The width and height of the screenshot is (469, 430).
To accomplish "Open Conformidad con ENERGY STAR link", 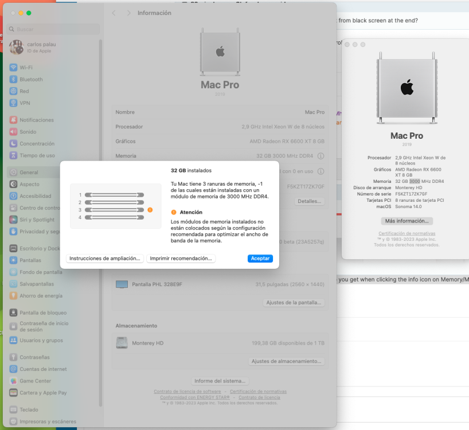I will [195, 397].
